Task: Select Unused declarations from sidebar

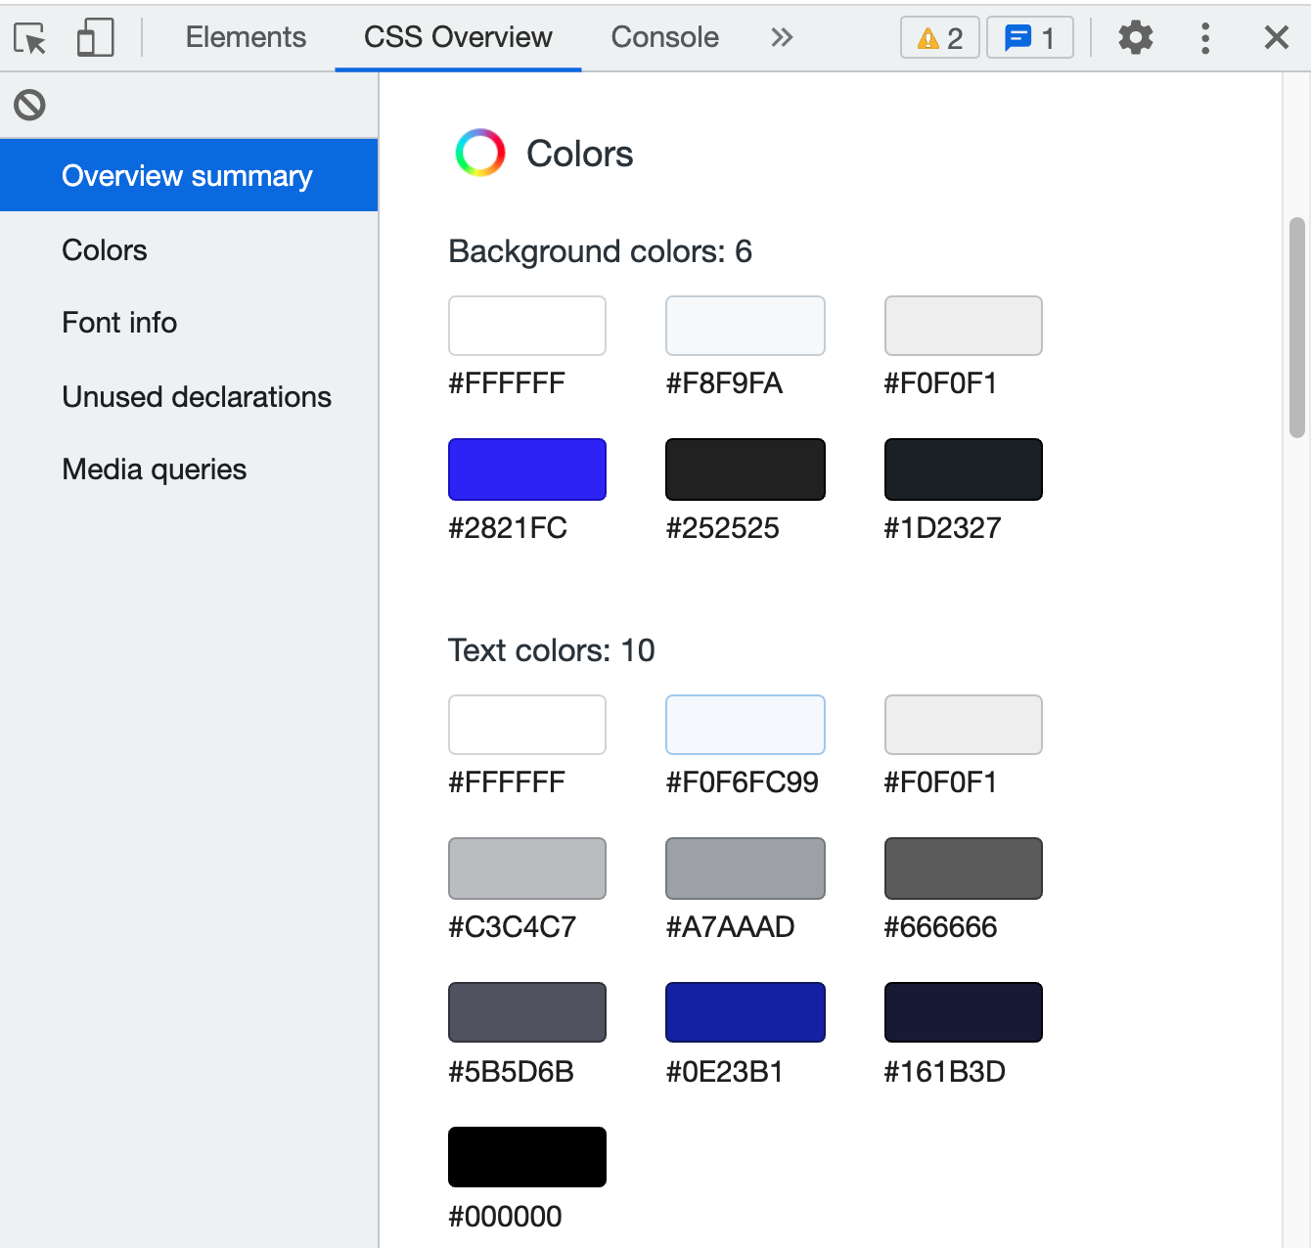Action: pyautogui.click(x=197, y=397)
